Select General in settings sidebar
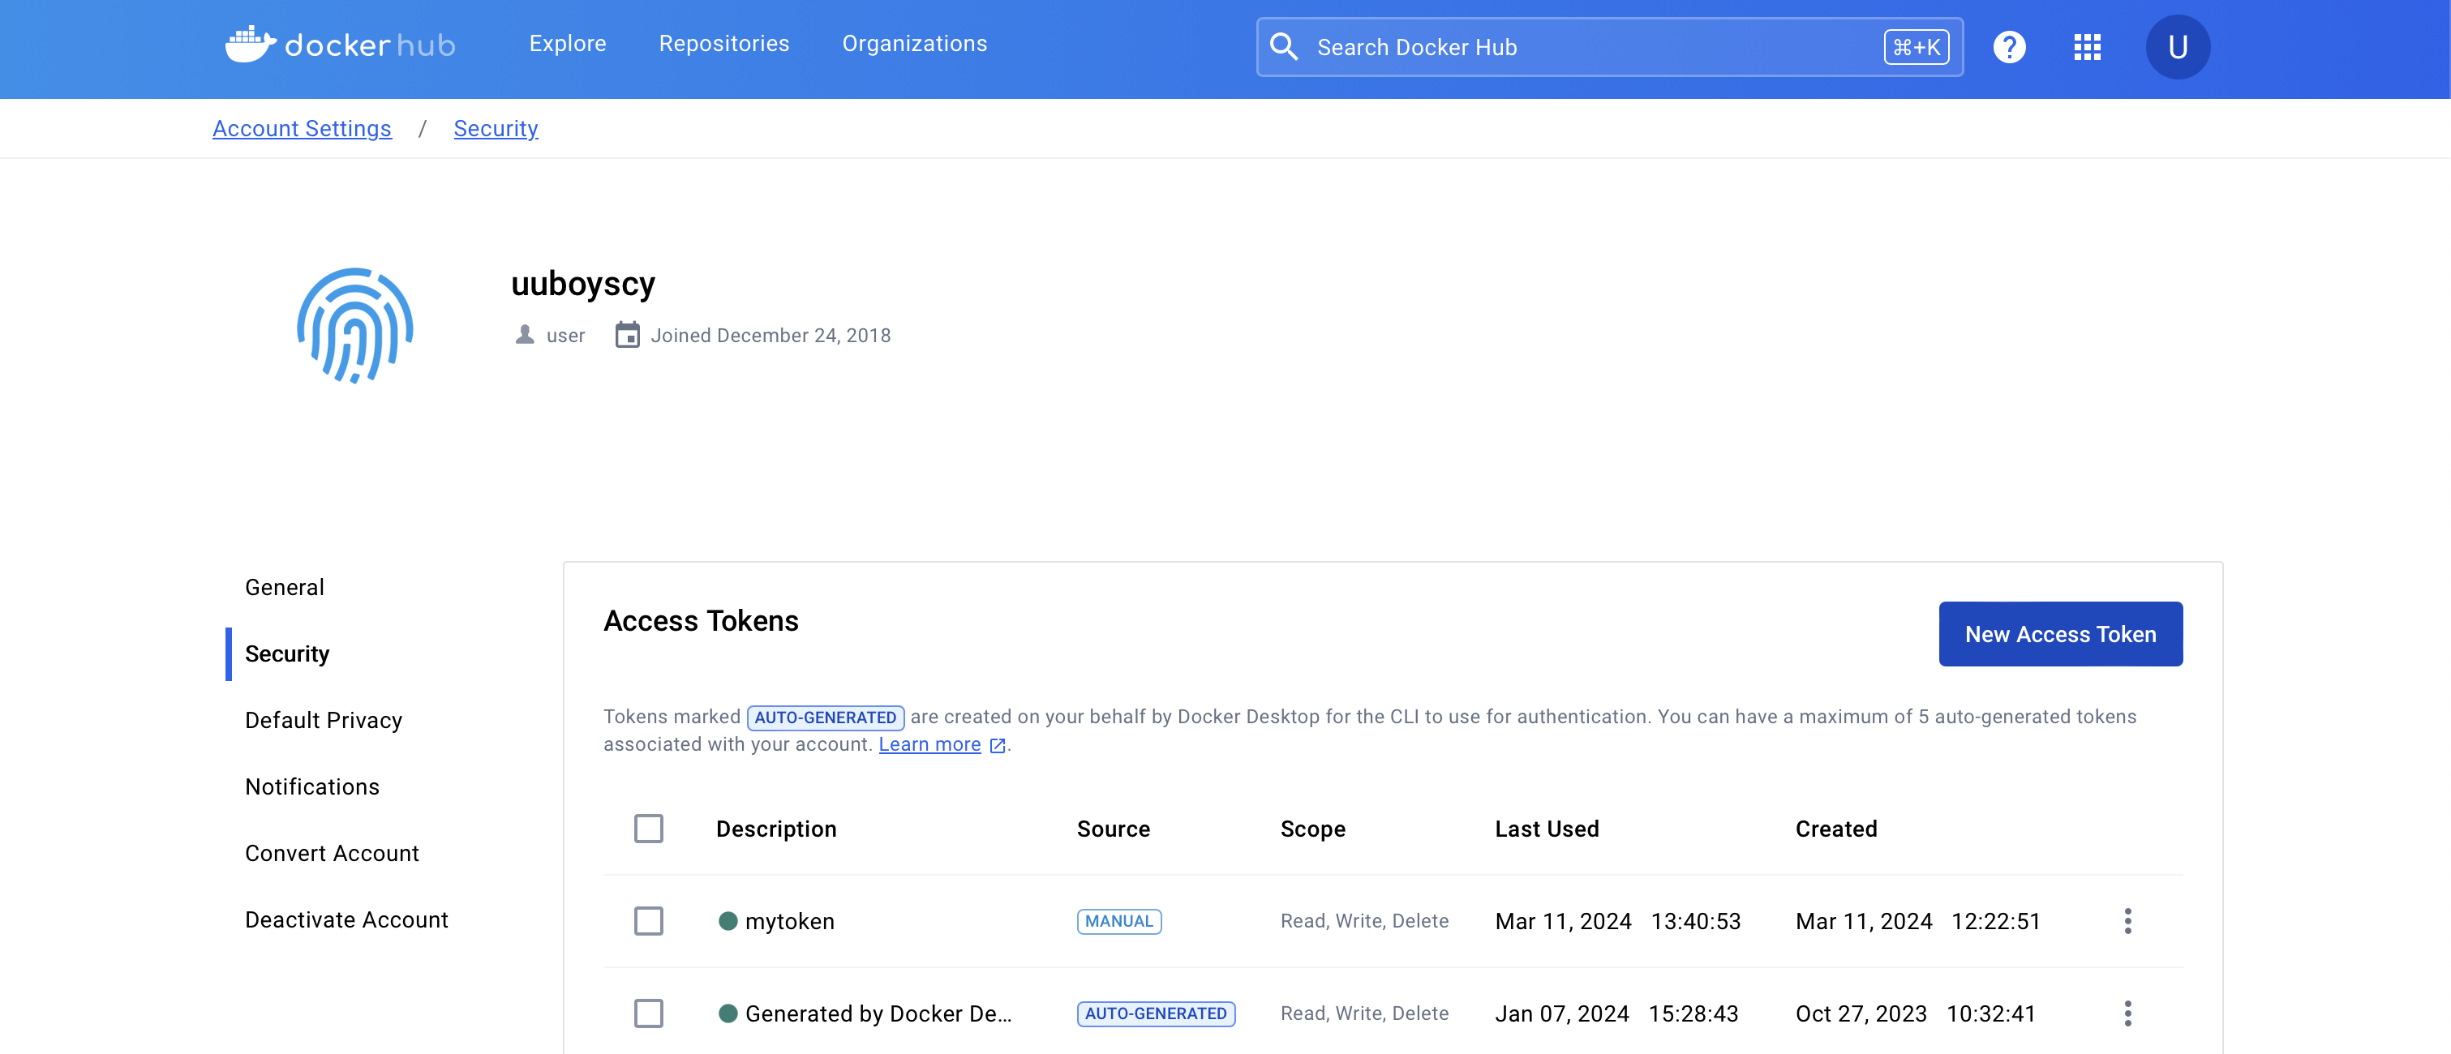Viewport: 2451px width, 1054px height. tap(285, 588)
